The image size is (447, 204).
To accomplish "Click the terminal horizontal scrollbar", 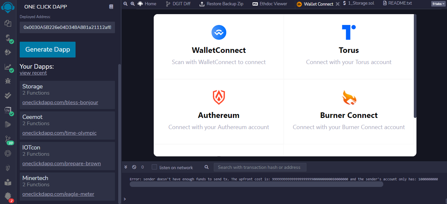I will [256, 184].
